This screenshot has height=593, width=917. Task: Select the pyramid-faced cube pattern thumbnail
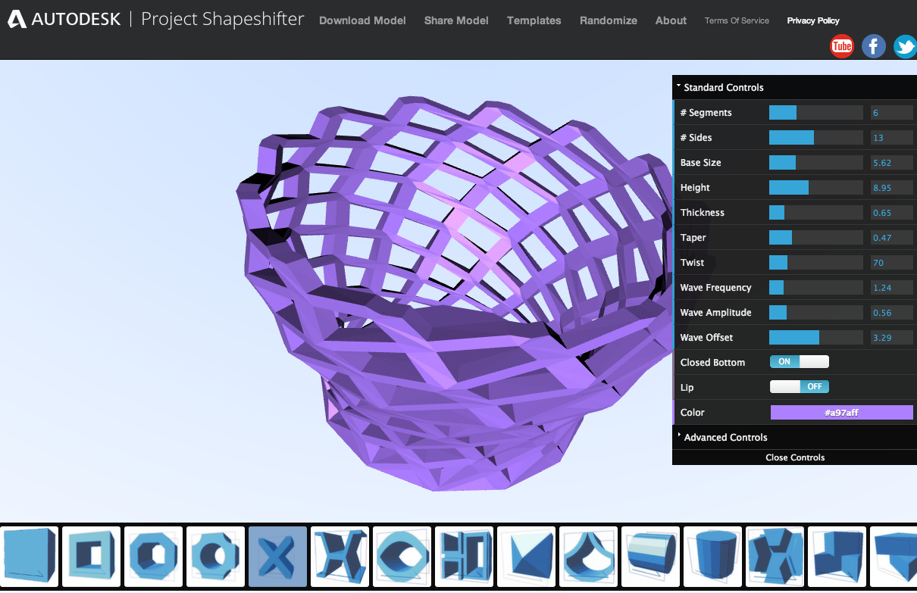pos(526,556)
